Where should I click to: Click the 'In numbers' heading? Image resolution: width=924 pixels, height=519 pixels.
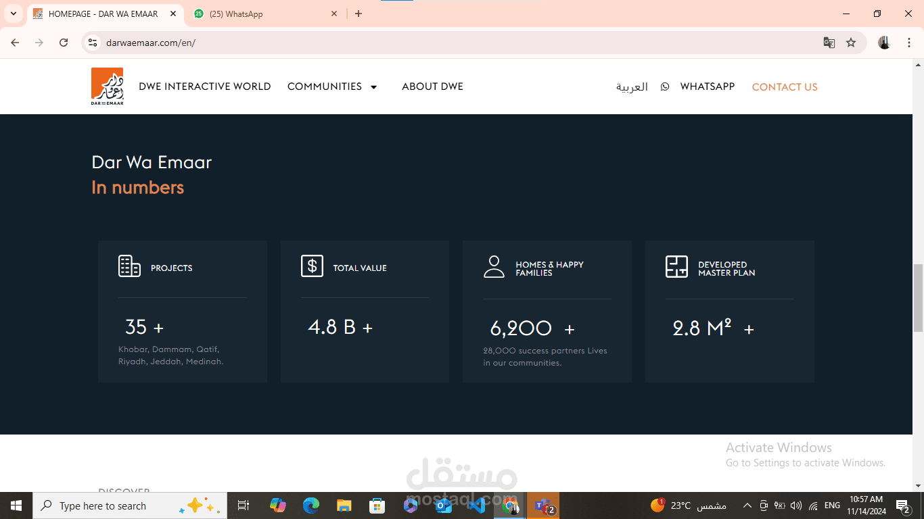point(138,187)
